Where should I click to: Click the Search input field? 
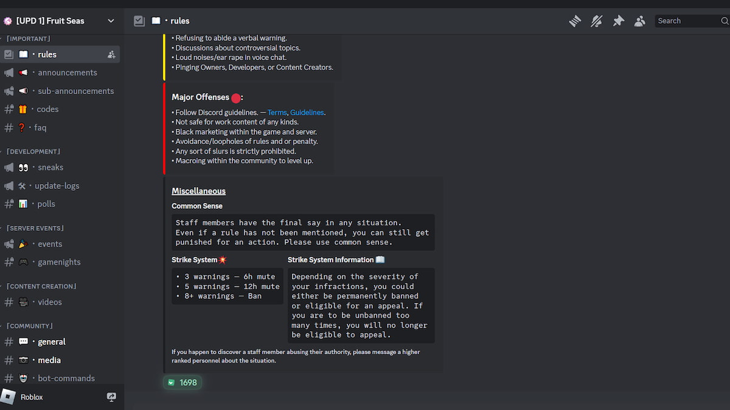point(690,20)
